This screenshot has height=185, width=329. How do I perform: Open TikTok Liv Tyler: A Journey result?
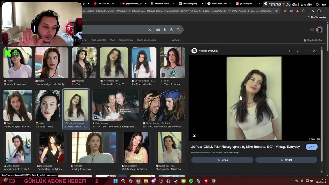(x=172, y=63)
